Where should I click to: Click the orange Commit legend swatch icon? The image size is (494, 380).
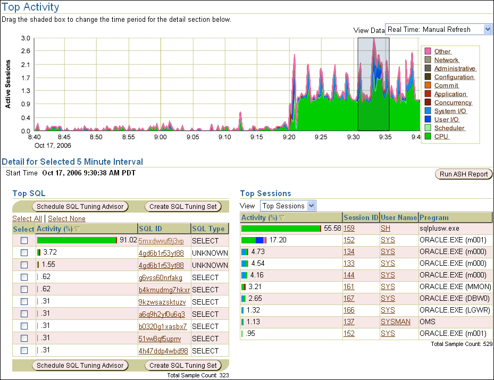(x=427, y=86)
